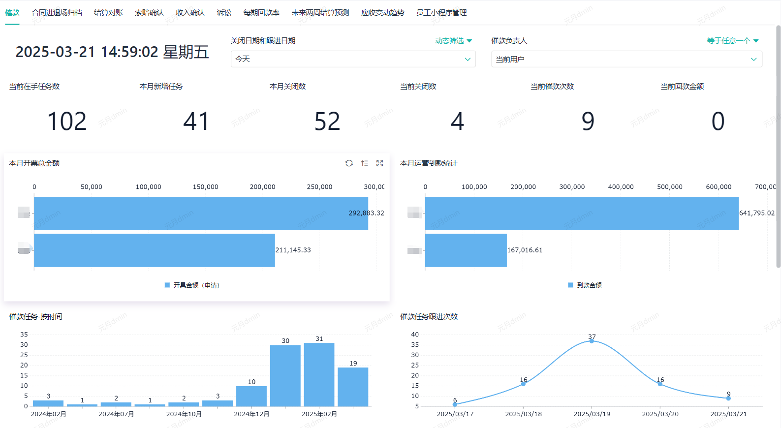
Task: Toggle the 开具金额（申请）legend series
Action: click(x=192, y=285)
